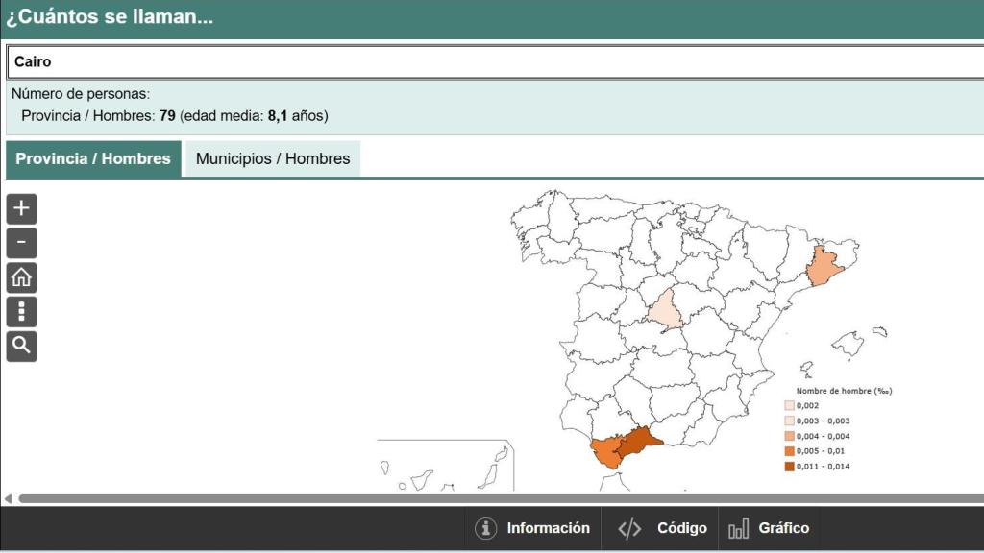Viewport: 984px width, 553px height.
Task: Open the Gráfico chart view
Action: [770, 528]
